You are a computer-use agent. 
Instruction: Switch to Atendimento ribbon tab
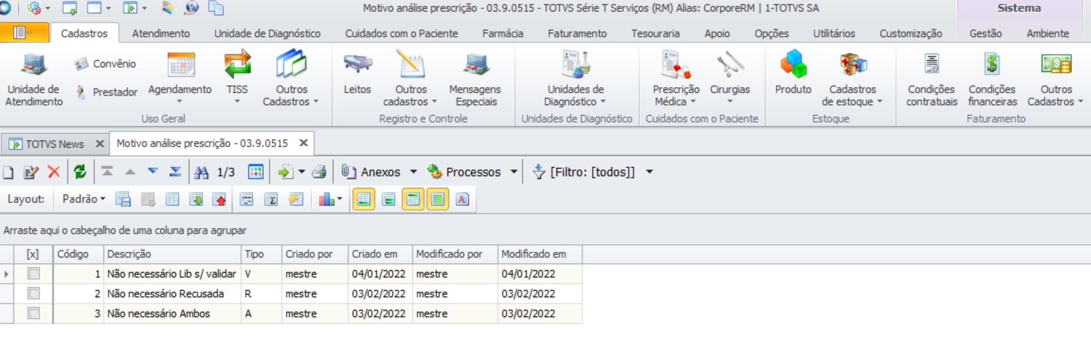coord(161,33)
